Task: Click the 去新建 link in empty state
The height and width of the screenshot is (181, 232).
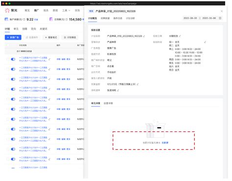Action: tap(165, 143)
